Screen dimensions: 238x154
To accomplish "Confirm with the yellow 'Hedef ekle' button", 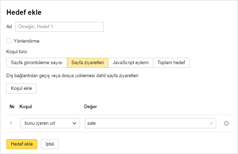I will point(22,144).
